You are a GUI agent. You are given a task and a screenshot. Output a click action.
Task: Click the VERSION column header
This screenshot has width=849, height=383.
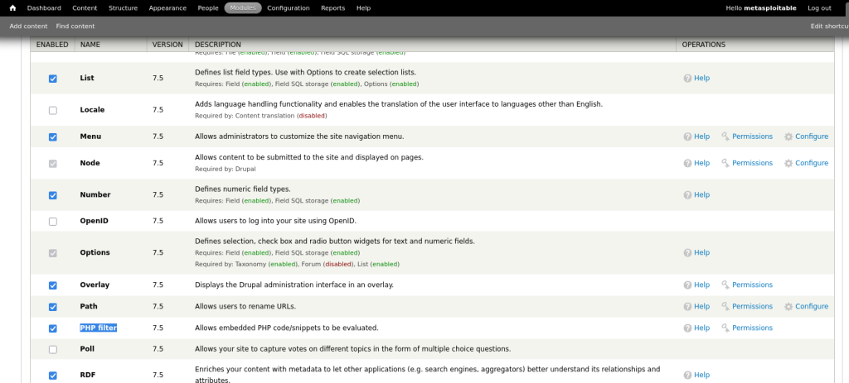click(167, 45)
